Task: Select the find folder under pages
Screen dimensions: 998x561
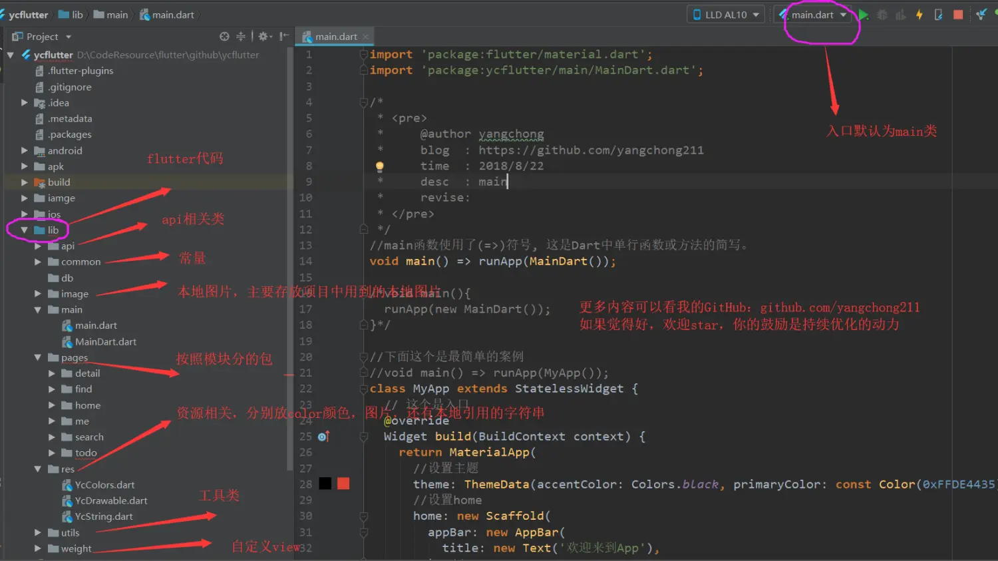Action: click(77, 389)
